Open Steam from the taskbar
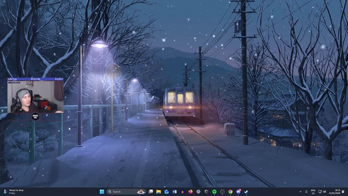The height and width of the screenshot is (196, 348). tap(246, 192)
